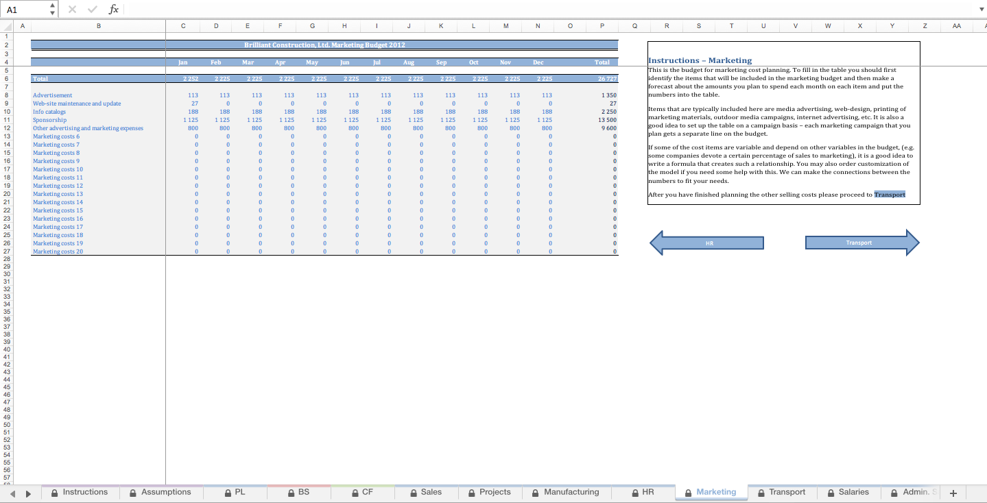Image resolution: width=987 pixels, height=503 pixels.
Task: Click the grand total cell 26 727
Action: (x=602, y=79)
